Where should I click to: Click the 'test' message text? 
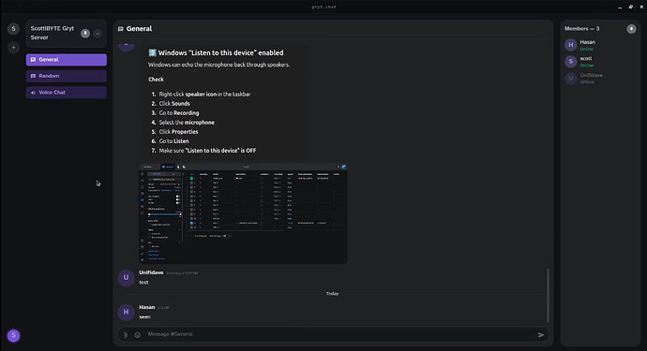coord(143,282)
